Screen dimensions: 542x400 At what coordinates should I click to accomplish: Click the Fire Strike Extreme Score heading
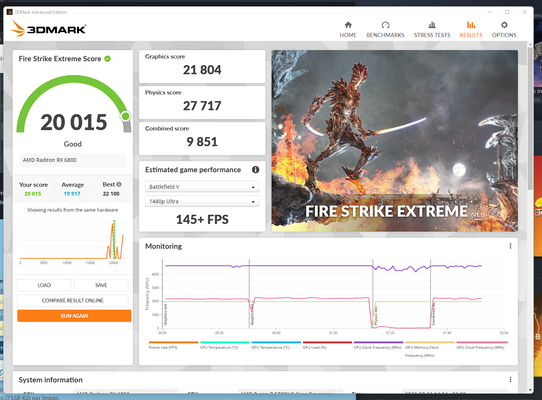(60, 59)
